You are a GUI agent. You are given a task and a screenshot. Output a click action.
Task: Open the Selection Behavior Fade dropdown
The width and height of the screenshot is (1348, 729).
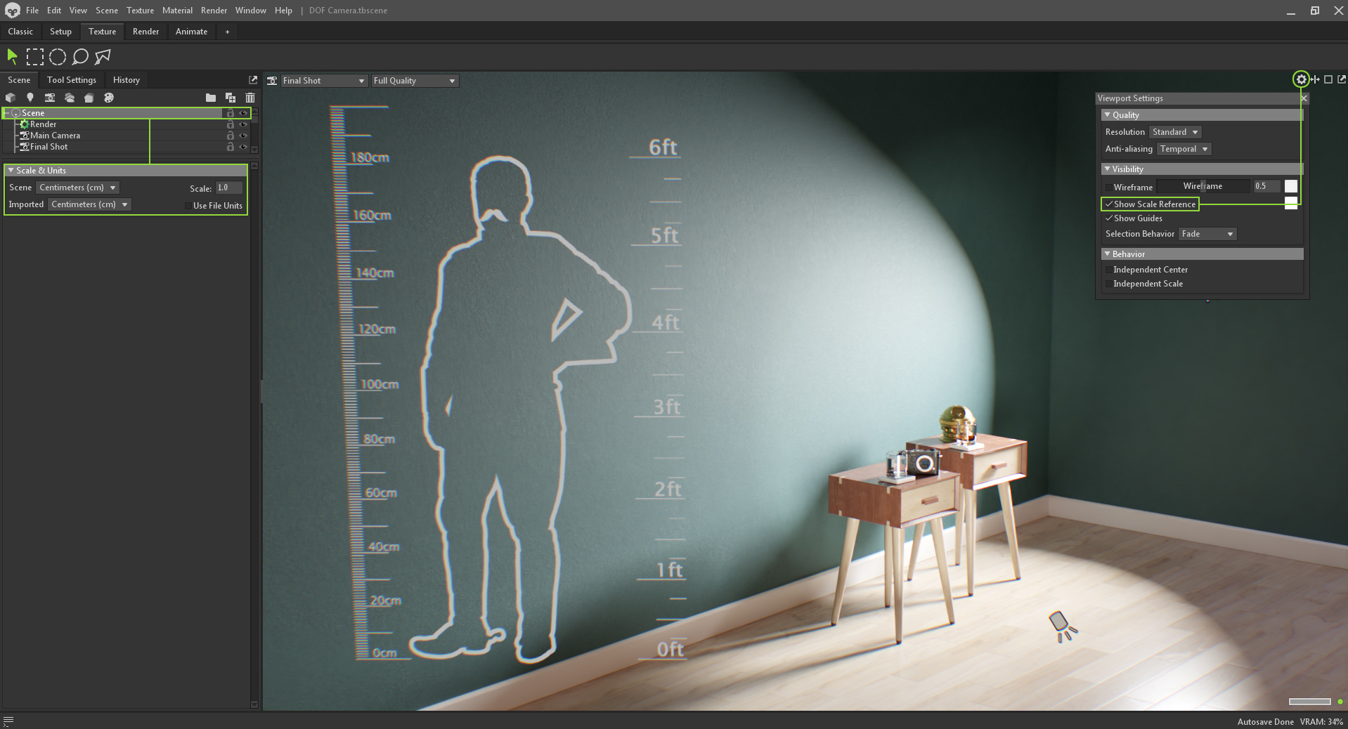(1207, 234)
